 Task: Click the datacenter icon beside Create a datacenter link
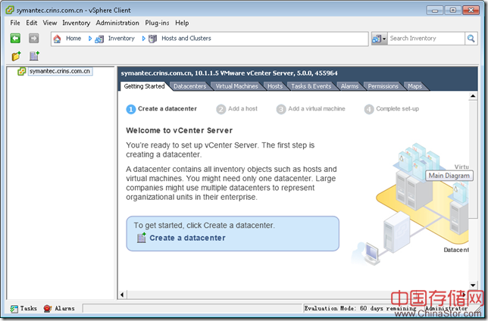point(141,238)
